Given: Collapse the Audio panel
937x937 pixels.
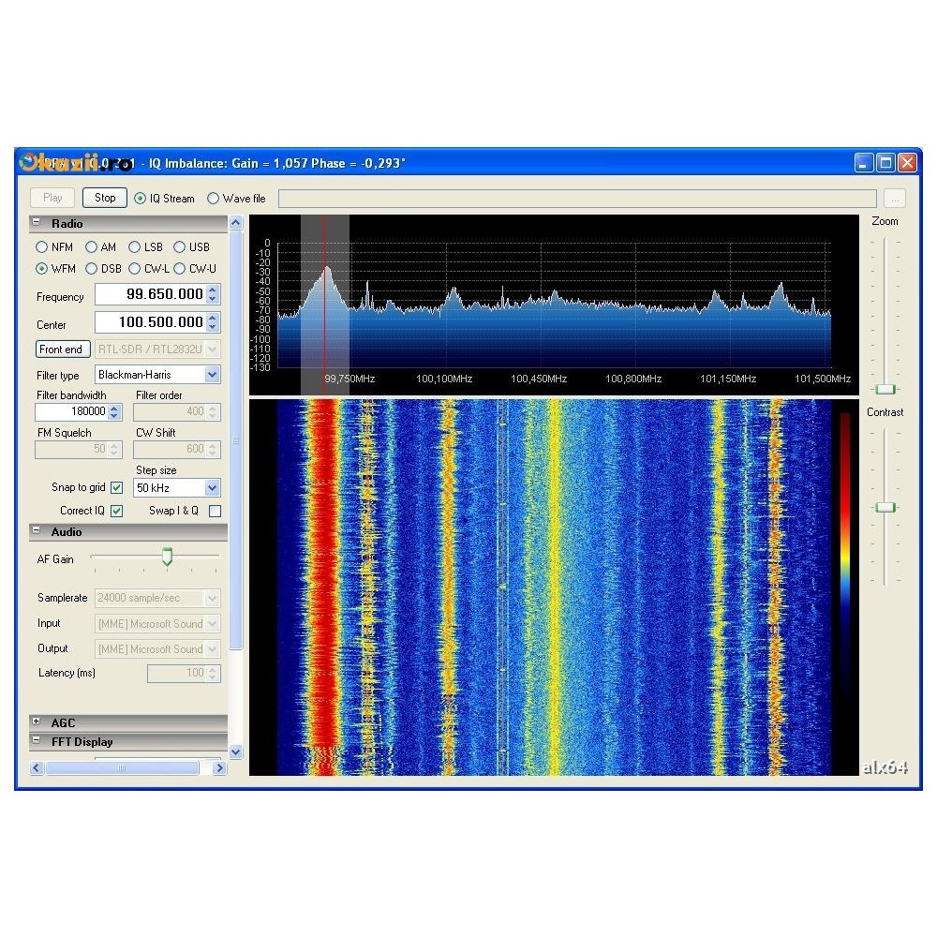Looking at the screenshot, I should pos(35,532).
